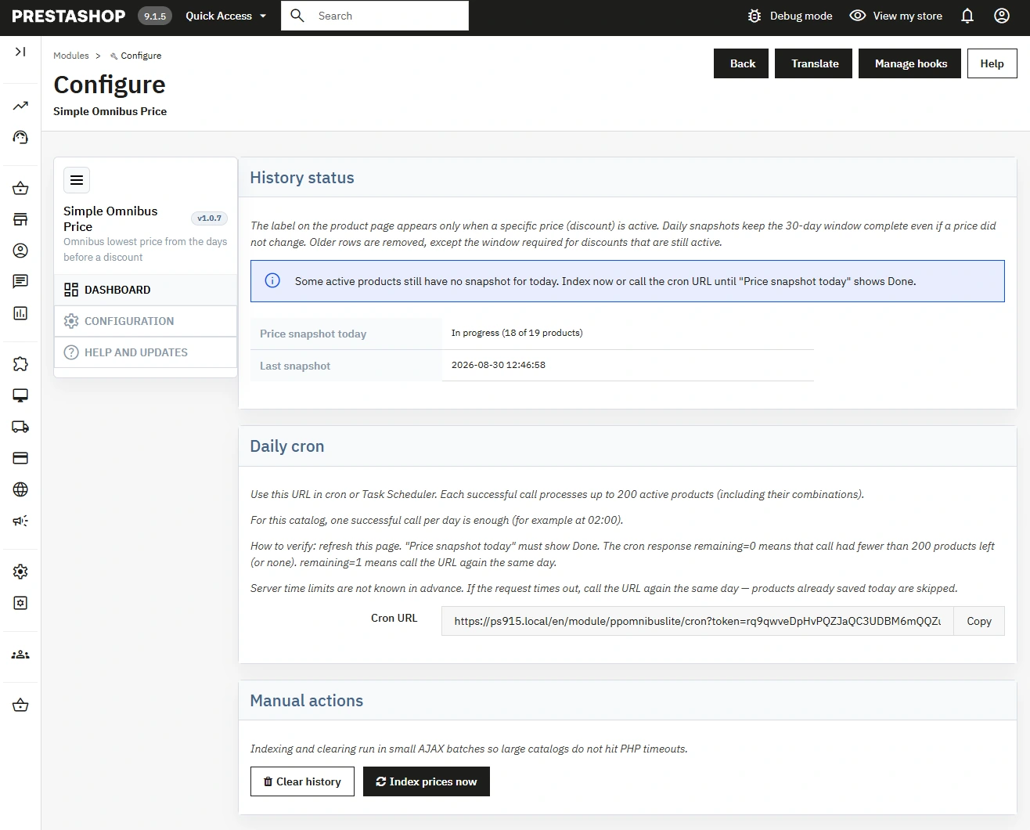Click the "History status" panel heading
Image resolution: width=1030 pixels, height=830 pixels.
pos(302,178)
